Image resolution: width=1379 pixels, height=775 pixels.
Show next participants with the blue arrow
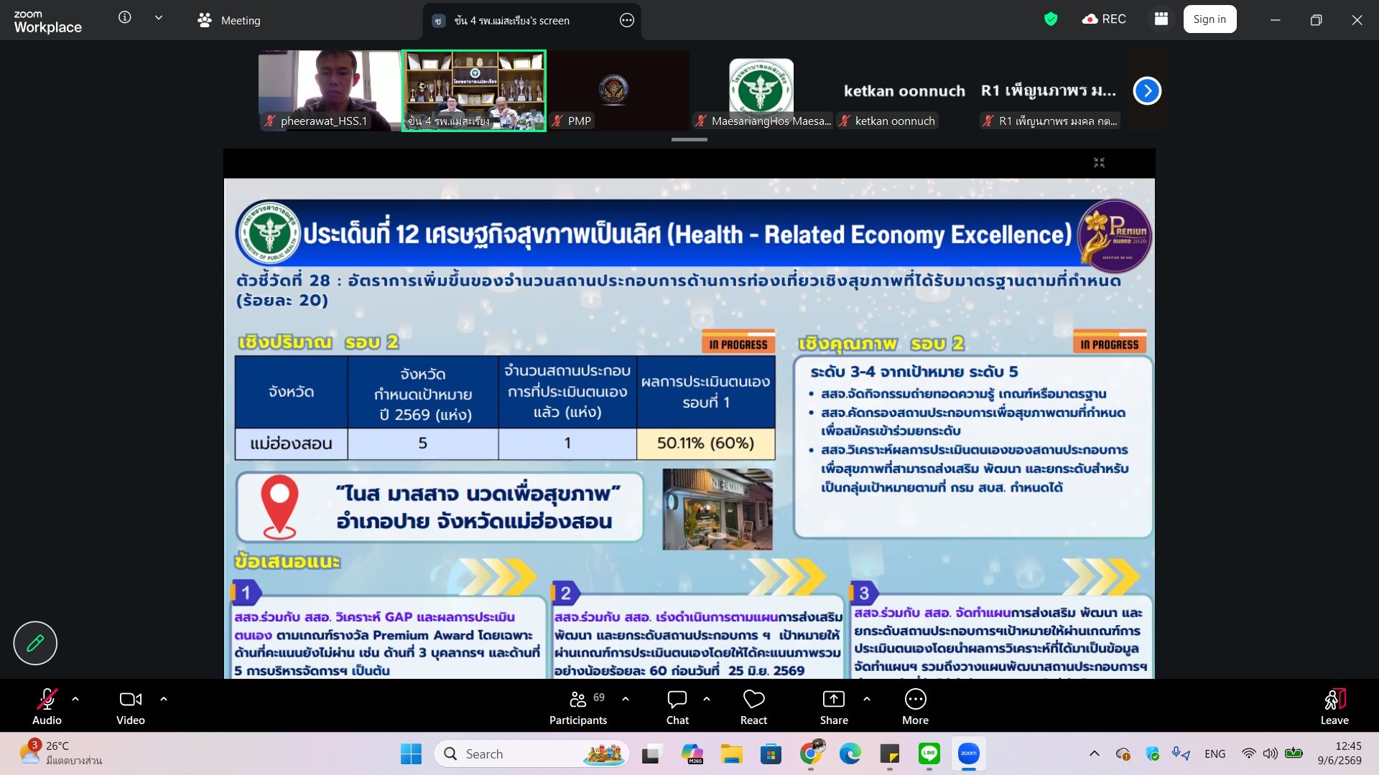1147,90
